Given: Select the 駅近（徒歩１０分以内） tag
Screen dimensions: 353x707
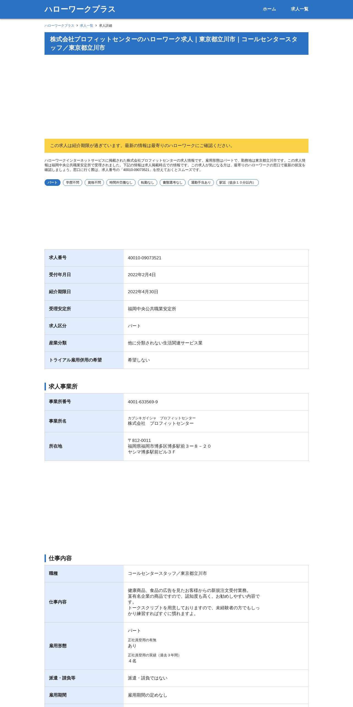Looking at the screenshot, I should [238, 183].
